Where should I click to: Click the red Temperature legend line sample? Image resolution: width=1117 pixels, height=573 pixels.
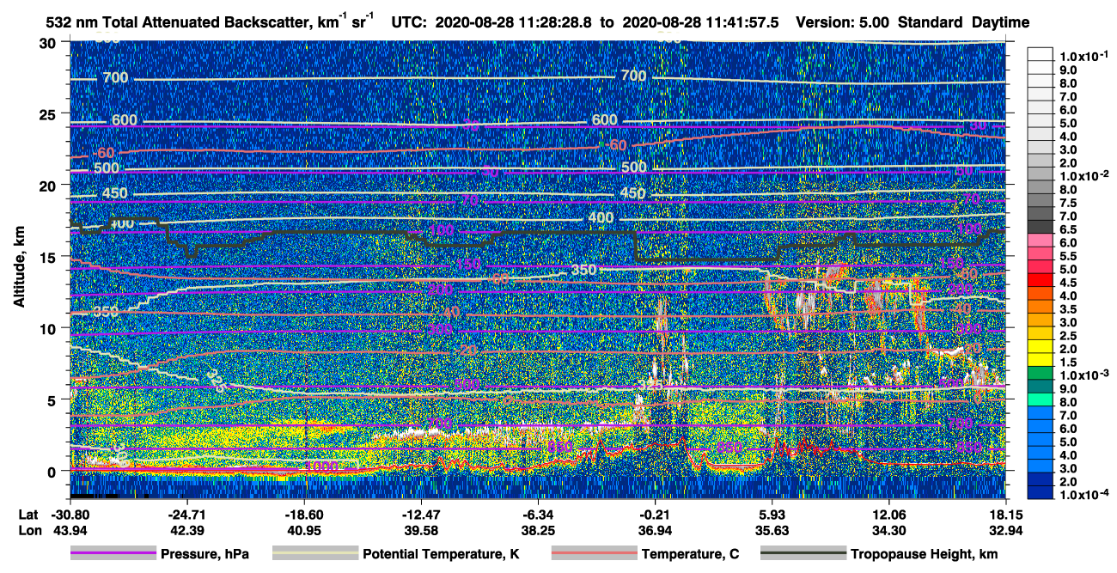(593, 554)
